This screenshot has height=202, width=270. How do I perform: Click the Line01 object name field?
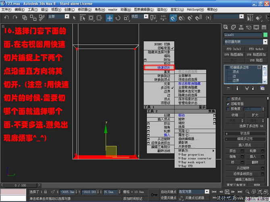coord(243,35)
